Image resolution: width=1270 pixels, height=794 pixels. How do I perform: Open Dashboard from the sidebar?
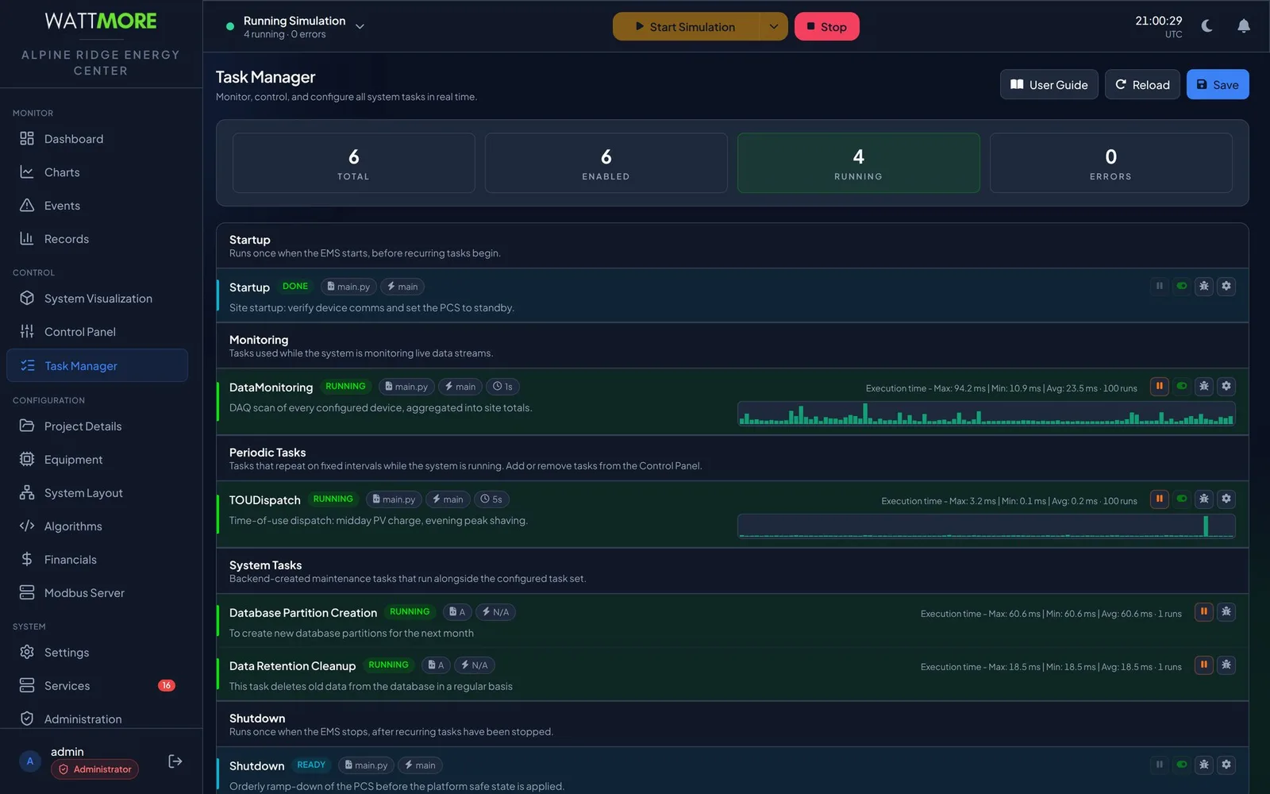(97, 139)
